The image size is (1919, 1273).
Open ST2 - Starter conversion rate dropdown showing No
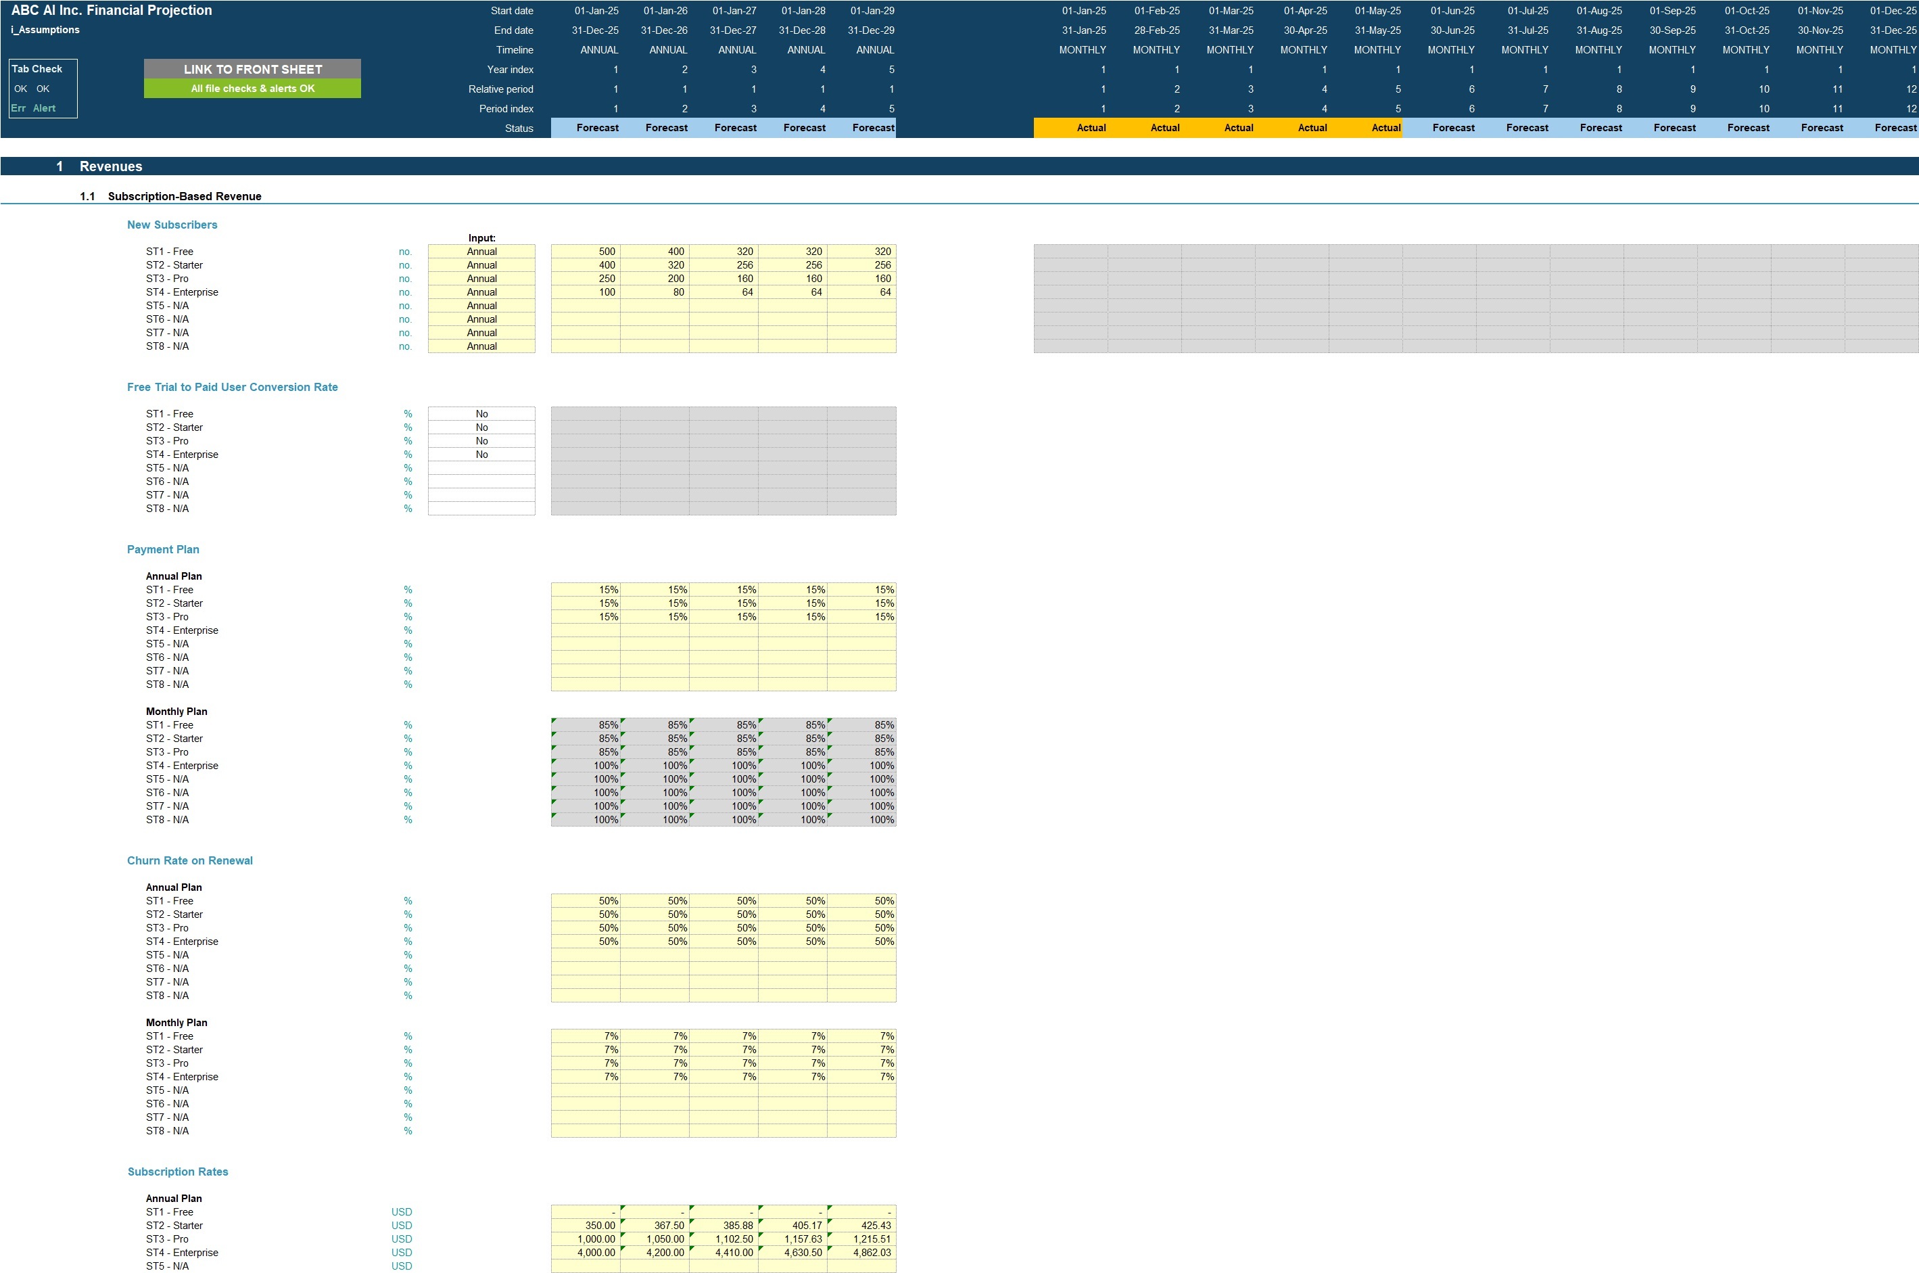pos(481,428)
